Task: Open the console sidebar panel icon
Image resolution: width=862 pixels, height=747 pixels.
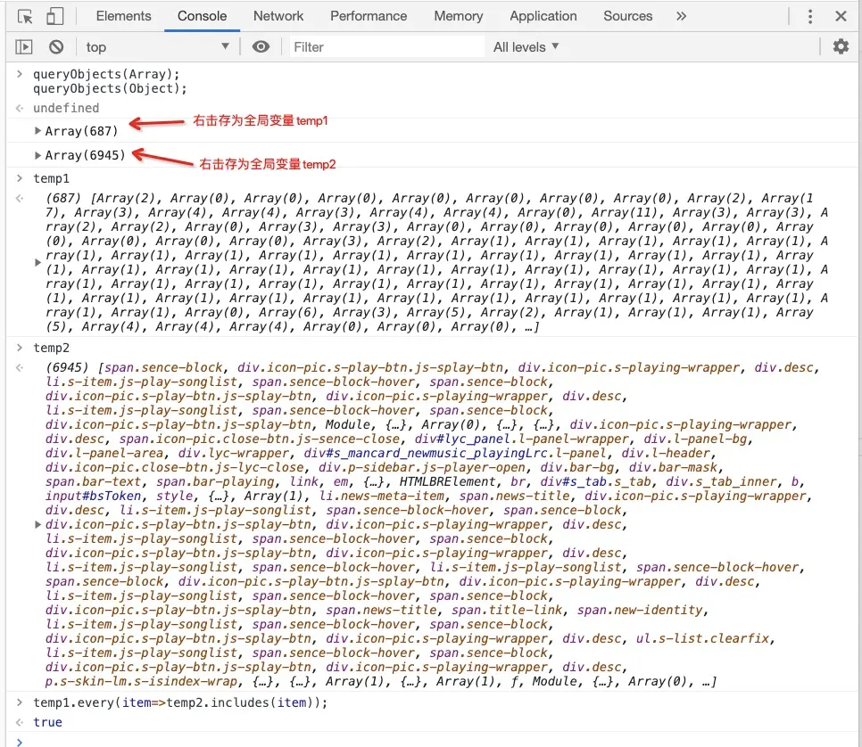Action: (22, 46)
